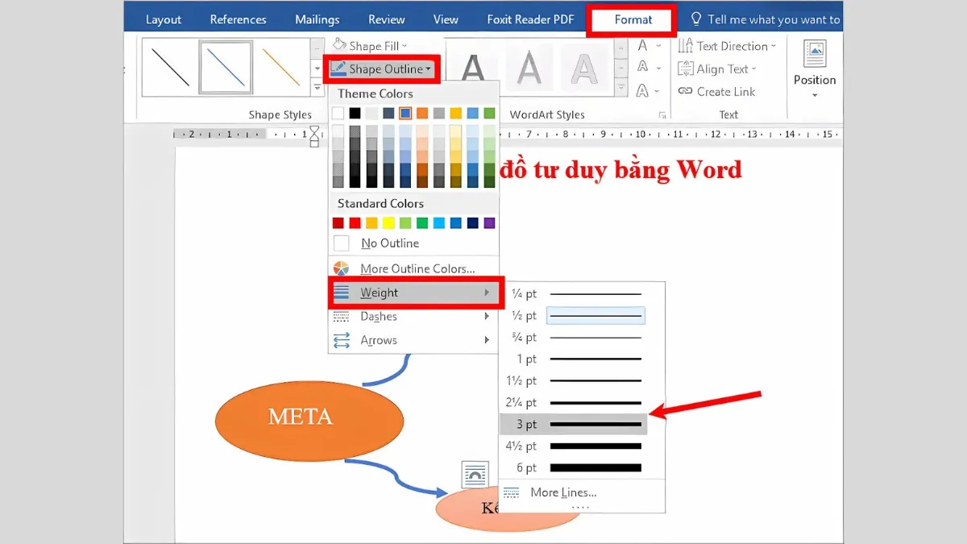Open the Align Text dropdown
The image size is (967, 544).
tap(717, 69)
